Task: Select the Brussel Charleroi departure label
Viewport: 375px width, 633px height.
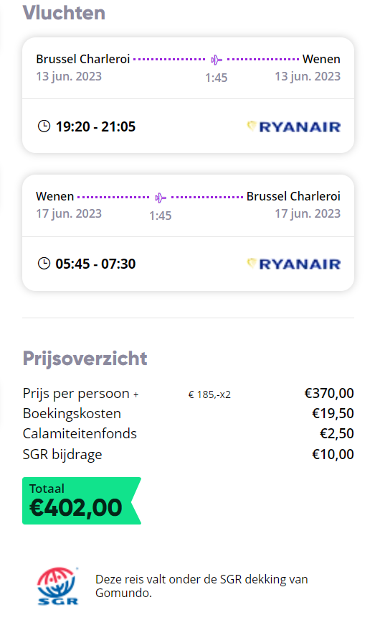Action: click(83, 59)
